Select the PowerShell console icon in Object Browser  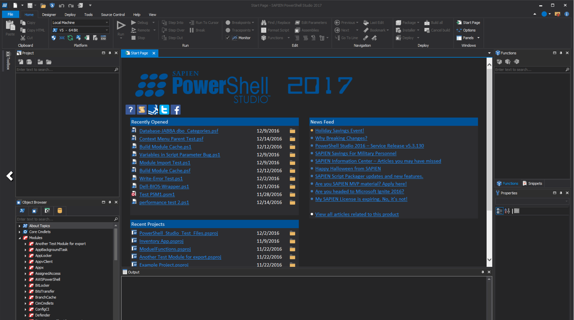click(x=22, y=211)
